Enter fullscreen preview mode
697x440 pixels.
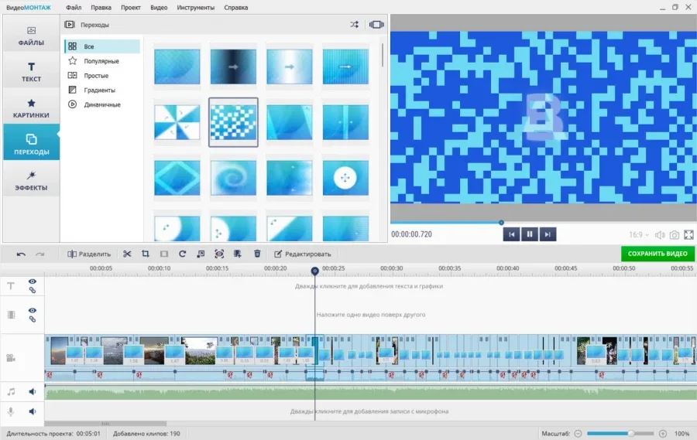point(688,235)
